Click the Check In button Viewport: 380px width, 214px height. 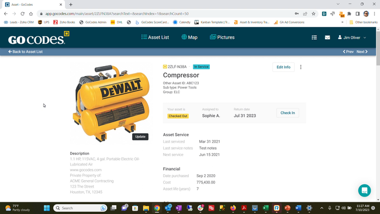pyautogui.click(x=288, y=113)
